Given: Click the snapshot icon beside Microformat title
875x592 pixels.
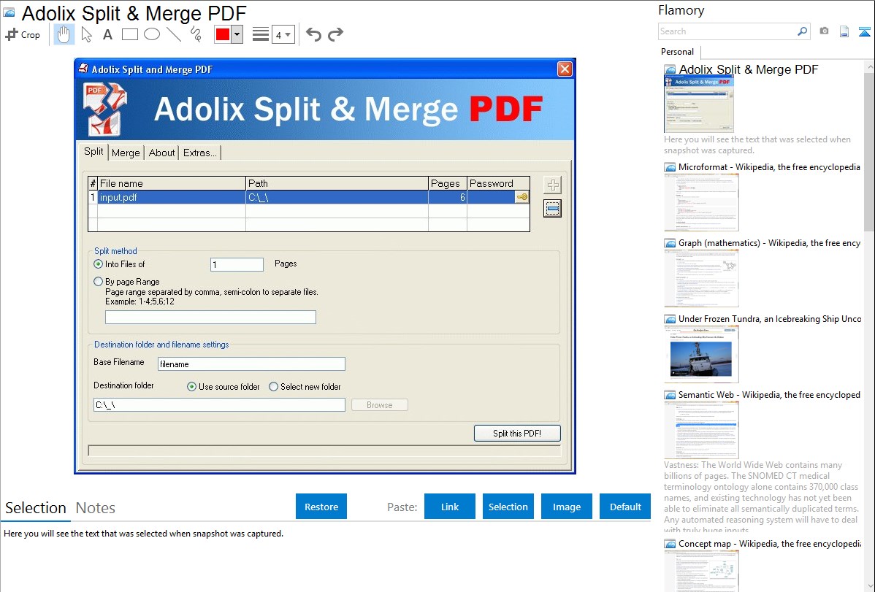Looking at the screenshot, I should pyautogui.click(x=670, y=167).
